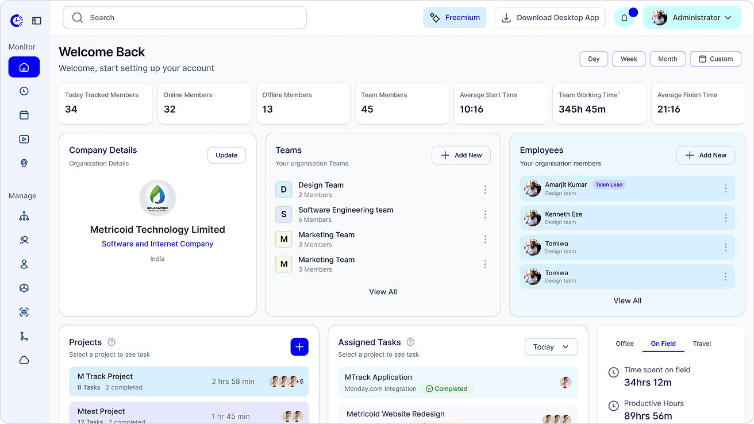Open the git branch icon in sidebar
754x424 pixels.
[x=24, y=336]
